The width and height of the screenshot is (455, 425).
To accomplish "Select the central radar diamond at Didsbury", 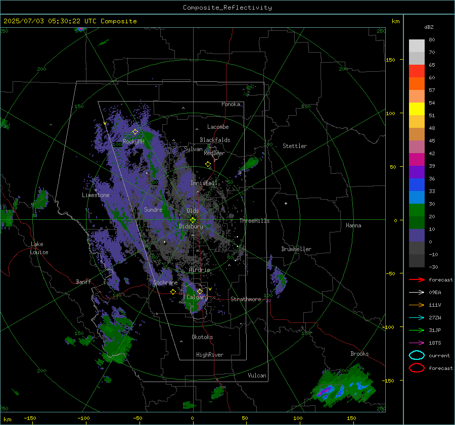I will point(193,220).
